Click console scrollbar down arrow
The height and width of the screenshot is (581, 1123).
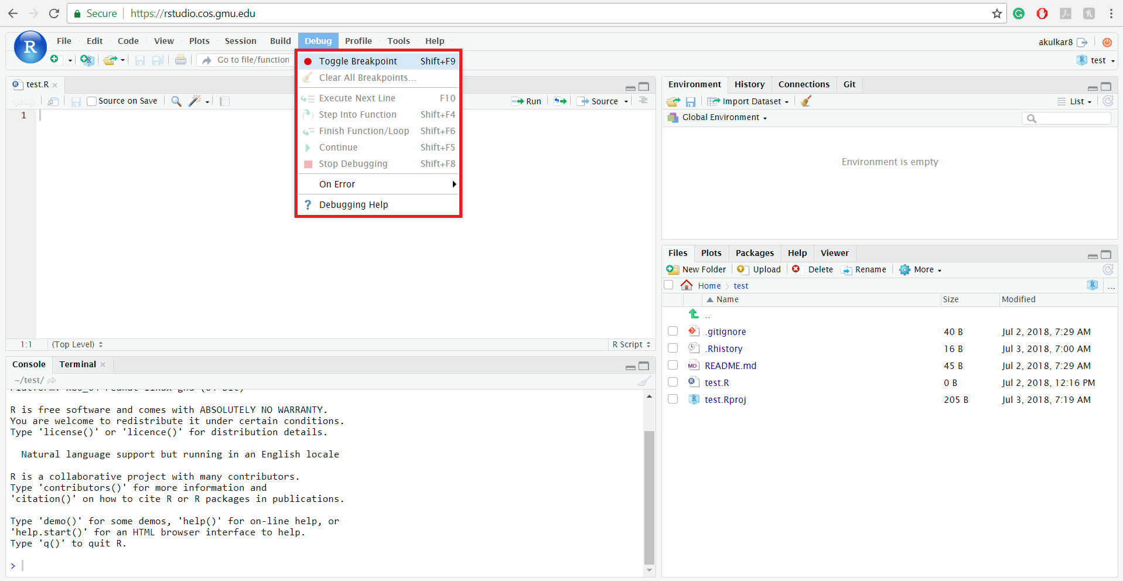649,570
